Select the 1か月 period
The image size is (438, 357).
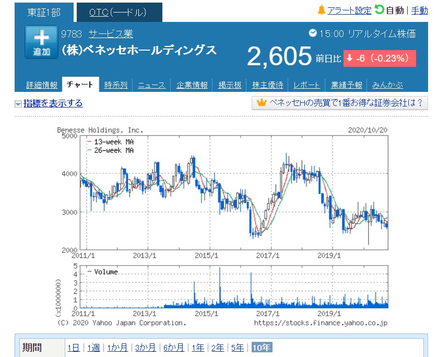click(117, 348)
